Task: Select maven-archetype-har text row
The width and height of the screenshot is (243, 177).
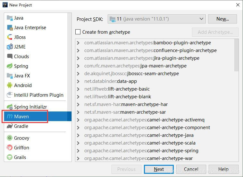Action: tap(126, 104)
